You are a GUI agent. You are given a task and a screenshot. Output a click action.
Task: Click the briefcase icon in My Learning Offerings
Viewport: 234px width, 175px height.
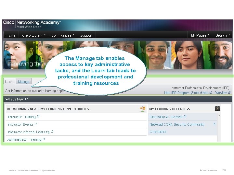pos(217,108)
